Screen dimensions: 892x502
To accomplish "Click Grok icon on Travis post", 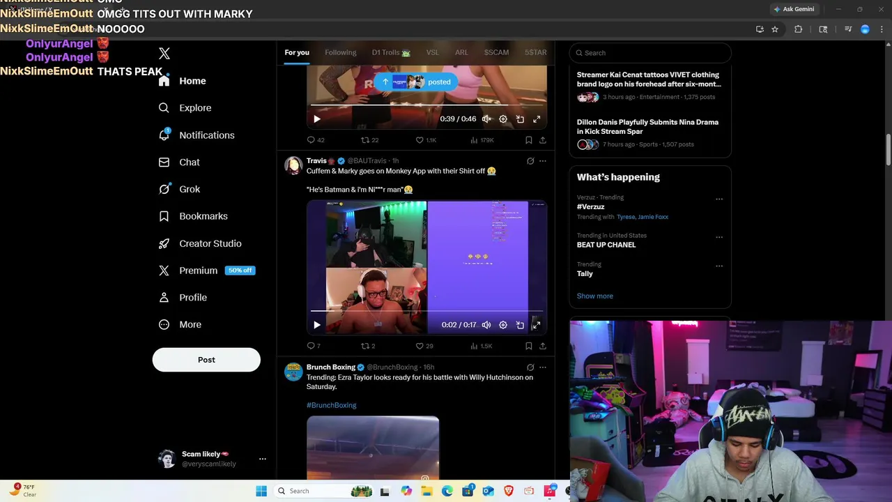I will pyautogui.click(x=530, y=161).
